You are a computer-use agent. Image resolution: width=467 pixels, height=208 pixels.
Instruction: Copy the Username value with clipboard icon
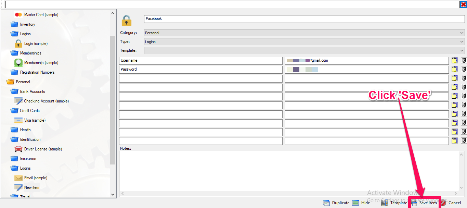454,61
